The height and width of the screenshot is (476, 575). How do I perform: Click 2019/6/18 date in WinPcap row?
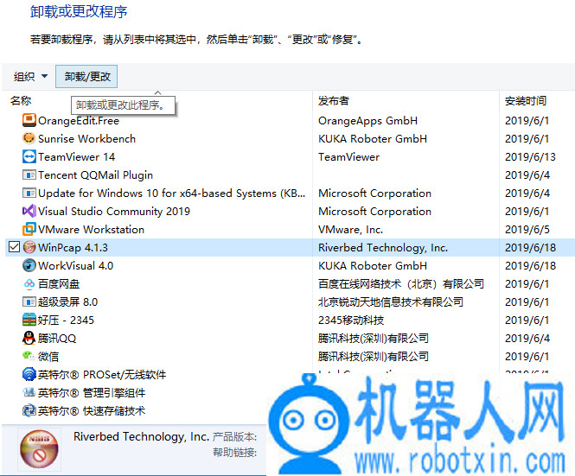[x=530, y=247]
